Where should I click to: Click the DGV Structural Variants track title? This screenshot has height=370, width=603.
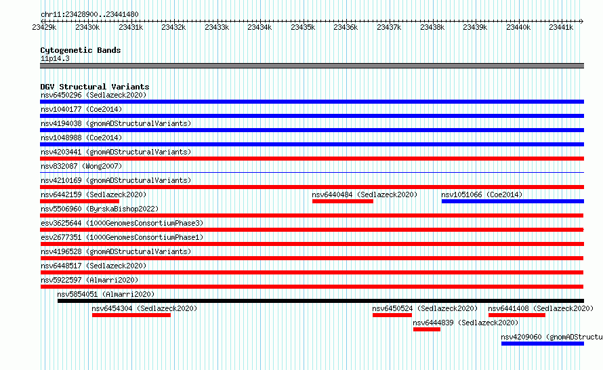tap(95, 87)
